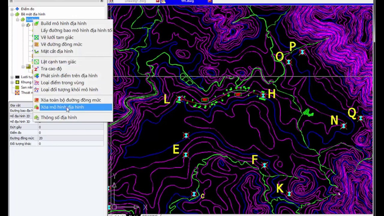Screen dimensions: 384x216
Task: Click the small yellow label c on map
Action: point(203,196)
